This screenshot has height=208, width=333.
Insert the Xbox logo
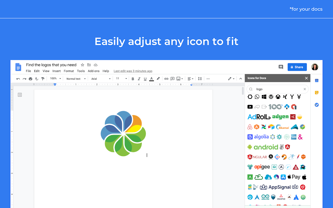pos(278,97)
